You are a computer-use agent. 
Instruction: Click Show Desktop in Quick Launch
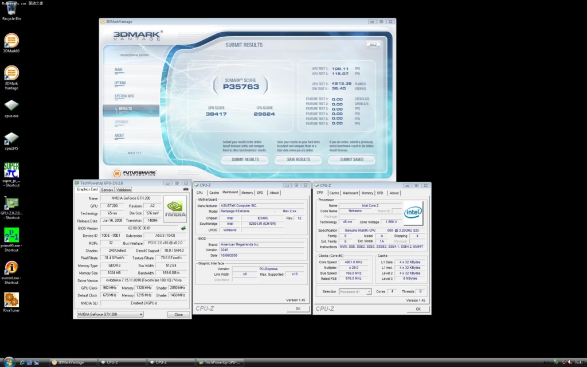pos(29,362)
